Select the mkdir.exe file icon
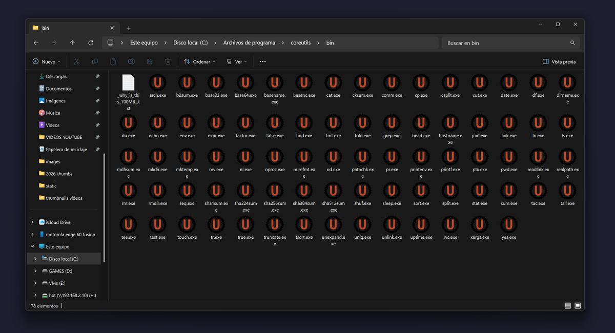 point(157,157)
